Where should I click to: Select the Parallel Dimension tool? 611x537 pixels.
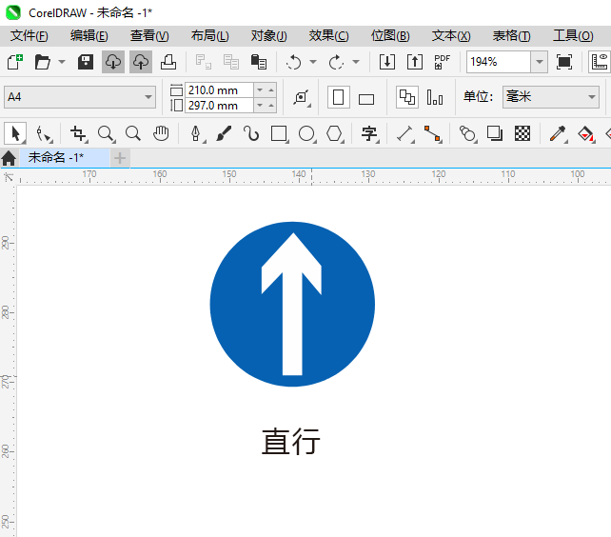(x=404, y=133)
